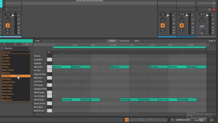The width and height of the screenshot is (218, 123).
Task: Click track 3 clip stop button
Action: click(x=4, y=10)
